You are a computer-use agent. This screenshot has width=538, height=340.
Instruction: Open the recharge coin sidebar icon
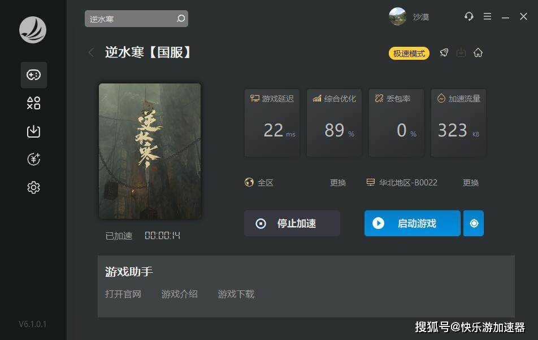coord(34,159)
